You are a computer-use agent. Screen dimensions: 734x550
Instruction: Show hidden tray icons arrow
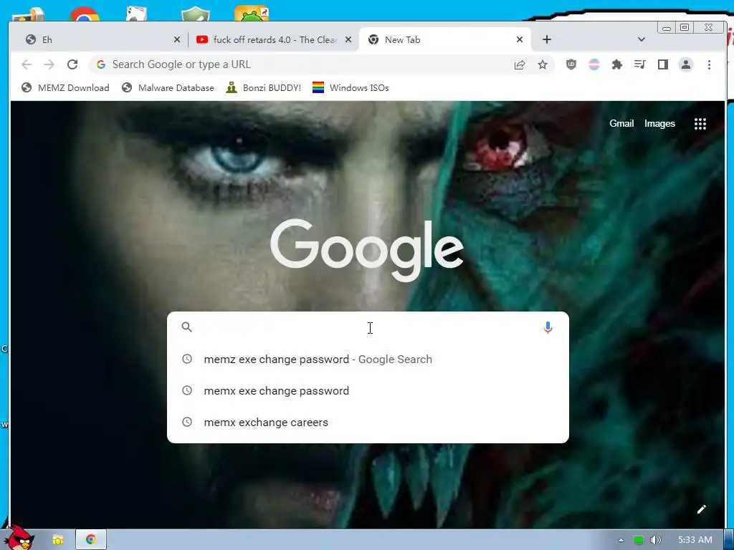[x=621, y=540]
